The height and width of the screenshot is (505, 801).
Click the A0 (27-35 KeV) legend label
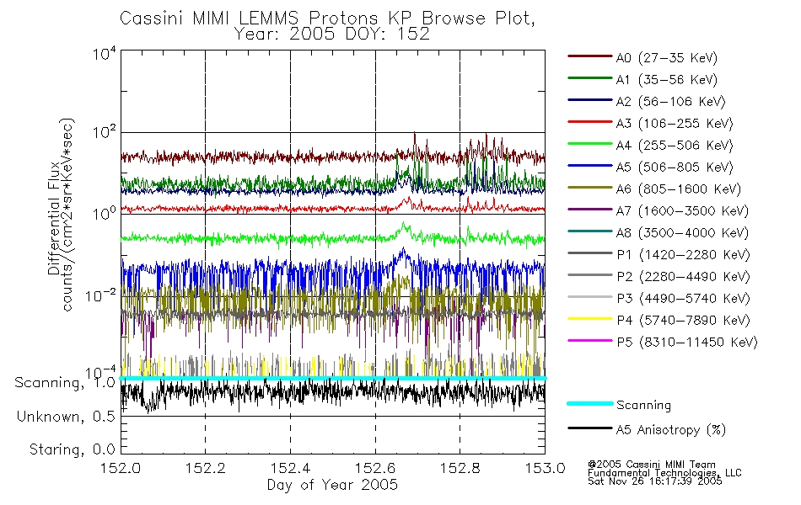click(x=667, y=58)
